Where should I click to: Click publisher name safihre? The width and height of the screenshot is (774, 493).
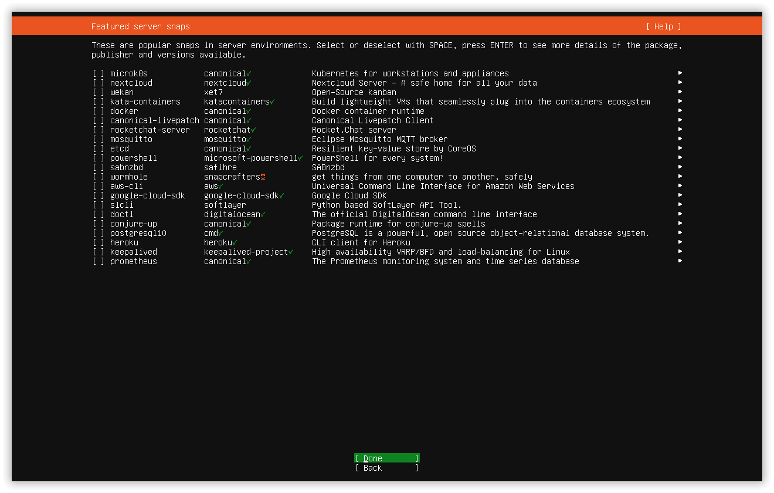coord(220,167)
